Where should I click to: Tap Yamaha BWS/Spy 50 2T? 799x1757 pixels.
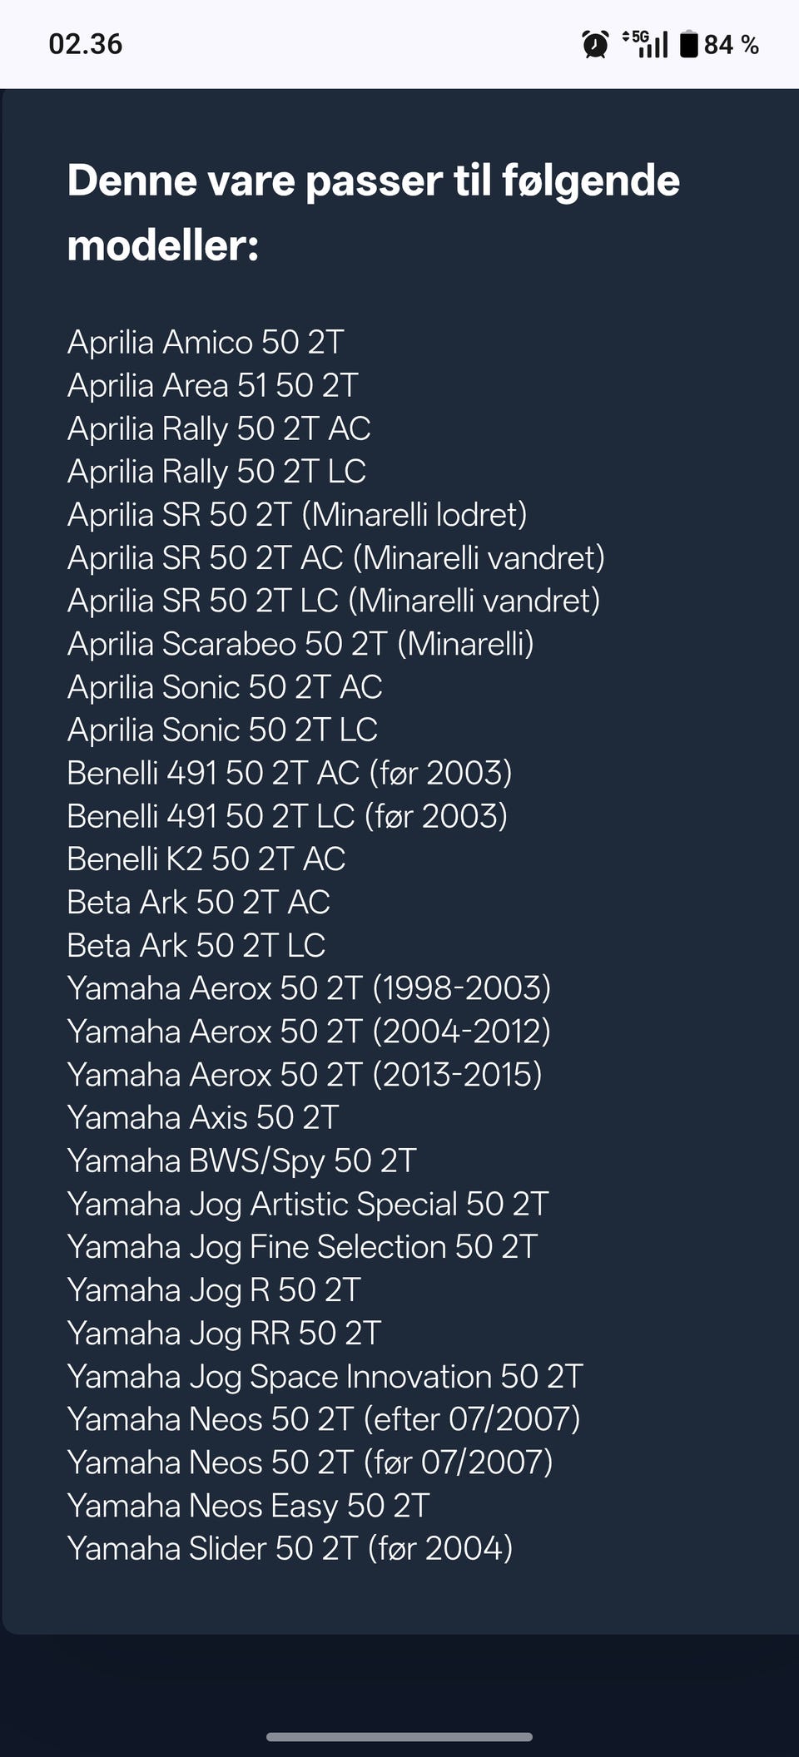point(241,1161)
